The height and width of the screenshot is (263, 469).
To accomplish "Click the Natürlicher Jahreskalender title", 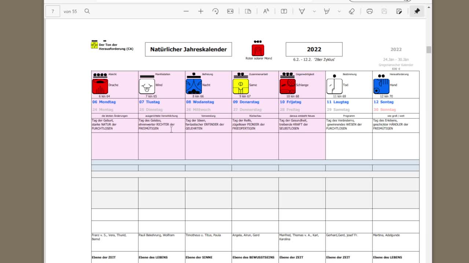I will [188, 49].
